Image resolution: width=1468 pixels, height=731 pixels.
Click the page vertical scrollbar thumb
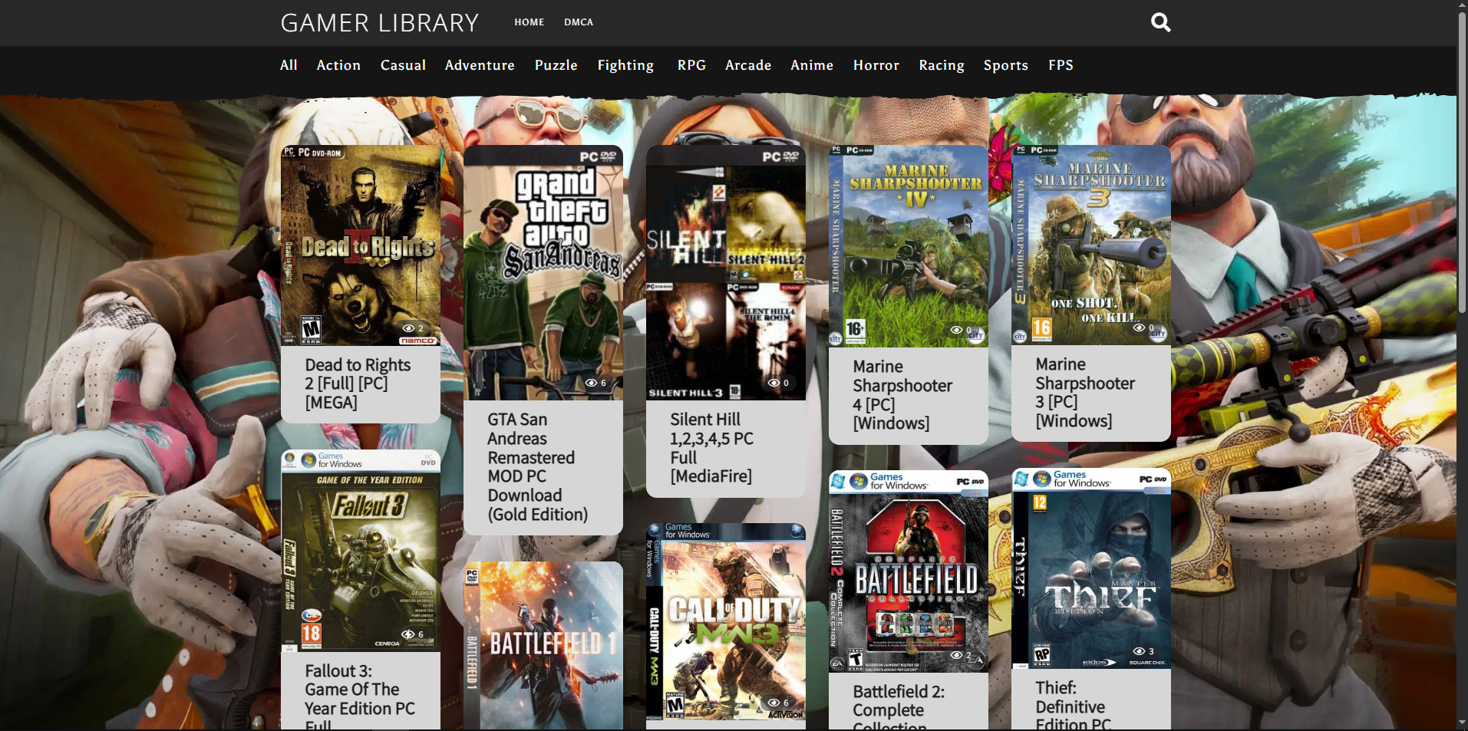pos(1462,161)
